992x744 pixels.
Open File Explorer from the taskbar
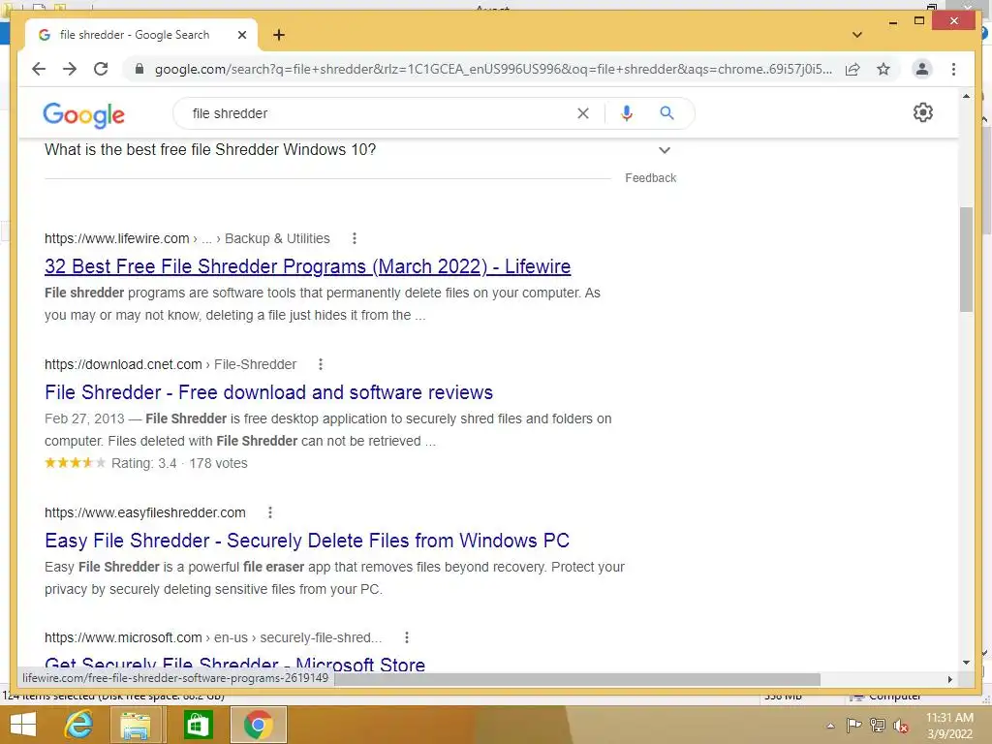[x=136, y=725]
